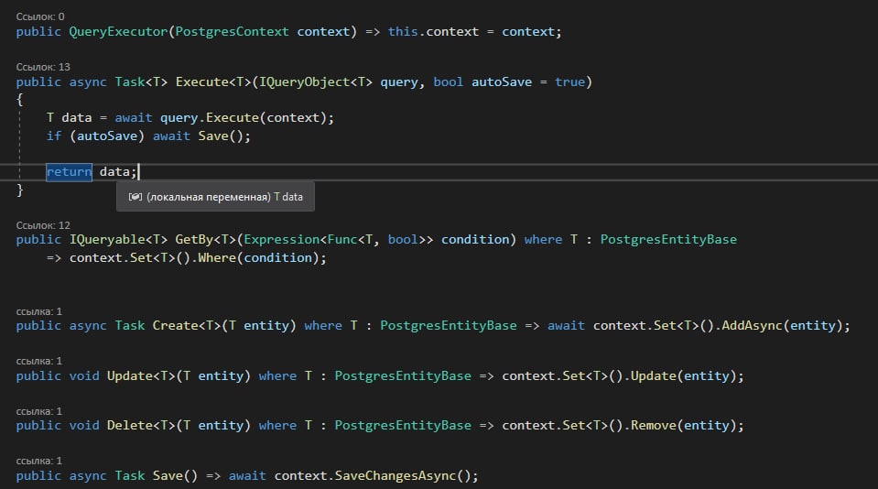Open 'ссылка: 1' CodeLens above Delete method

pyautogui.click(x=38, y=411)
